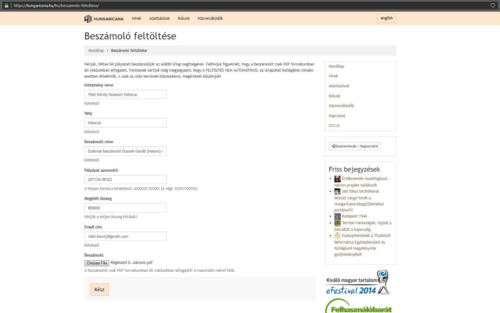The image size is (500, 313).
Task: Click Közreműködők in the sidebar menu
Action: pyautogui.click(x=341, y=106)
